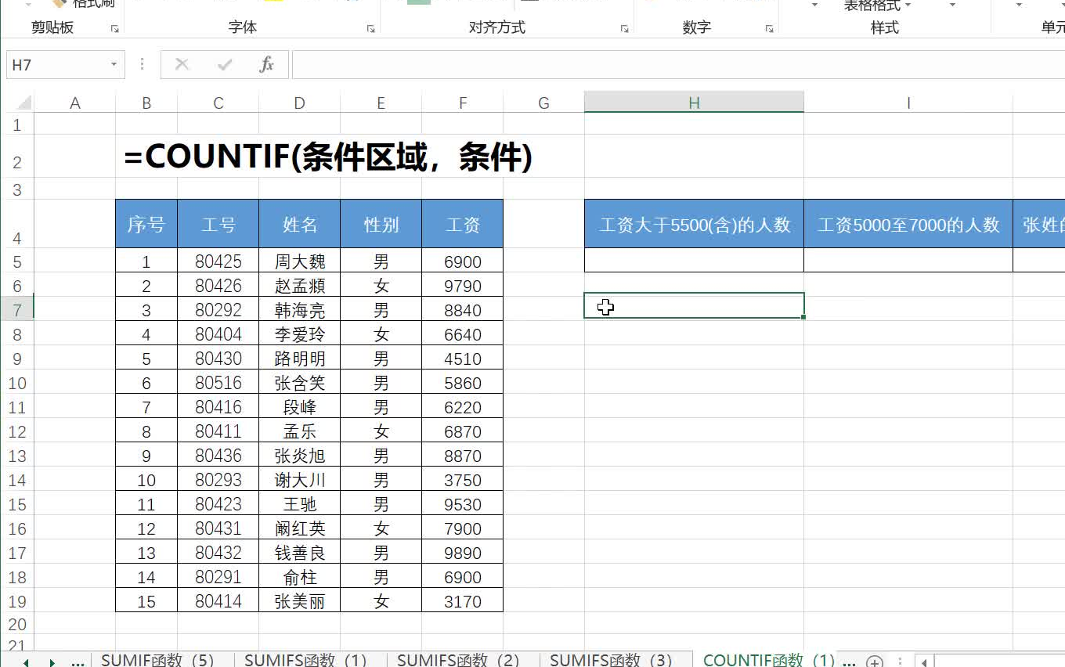Click the =COUNTIF(条件区域，条件) title cell
Viewport: 1065px width, 667px height.
328,157
